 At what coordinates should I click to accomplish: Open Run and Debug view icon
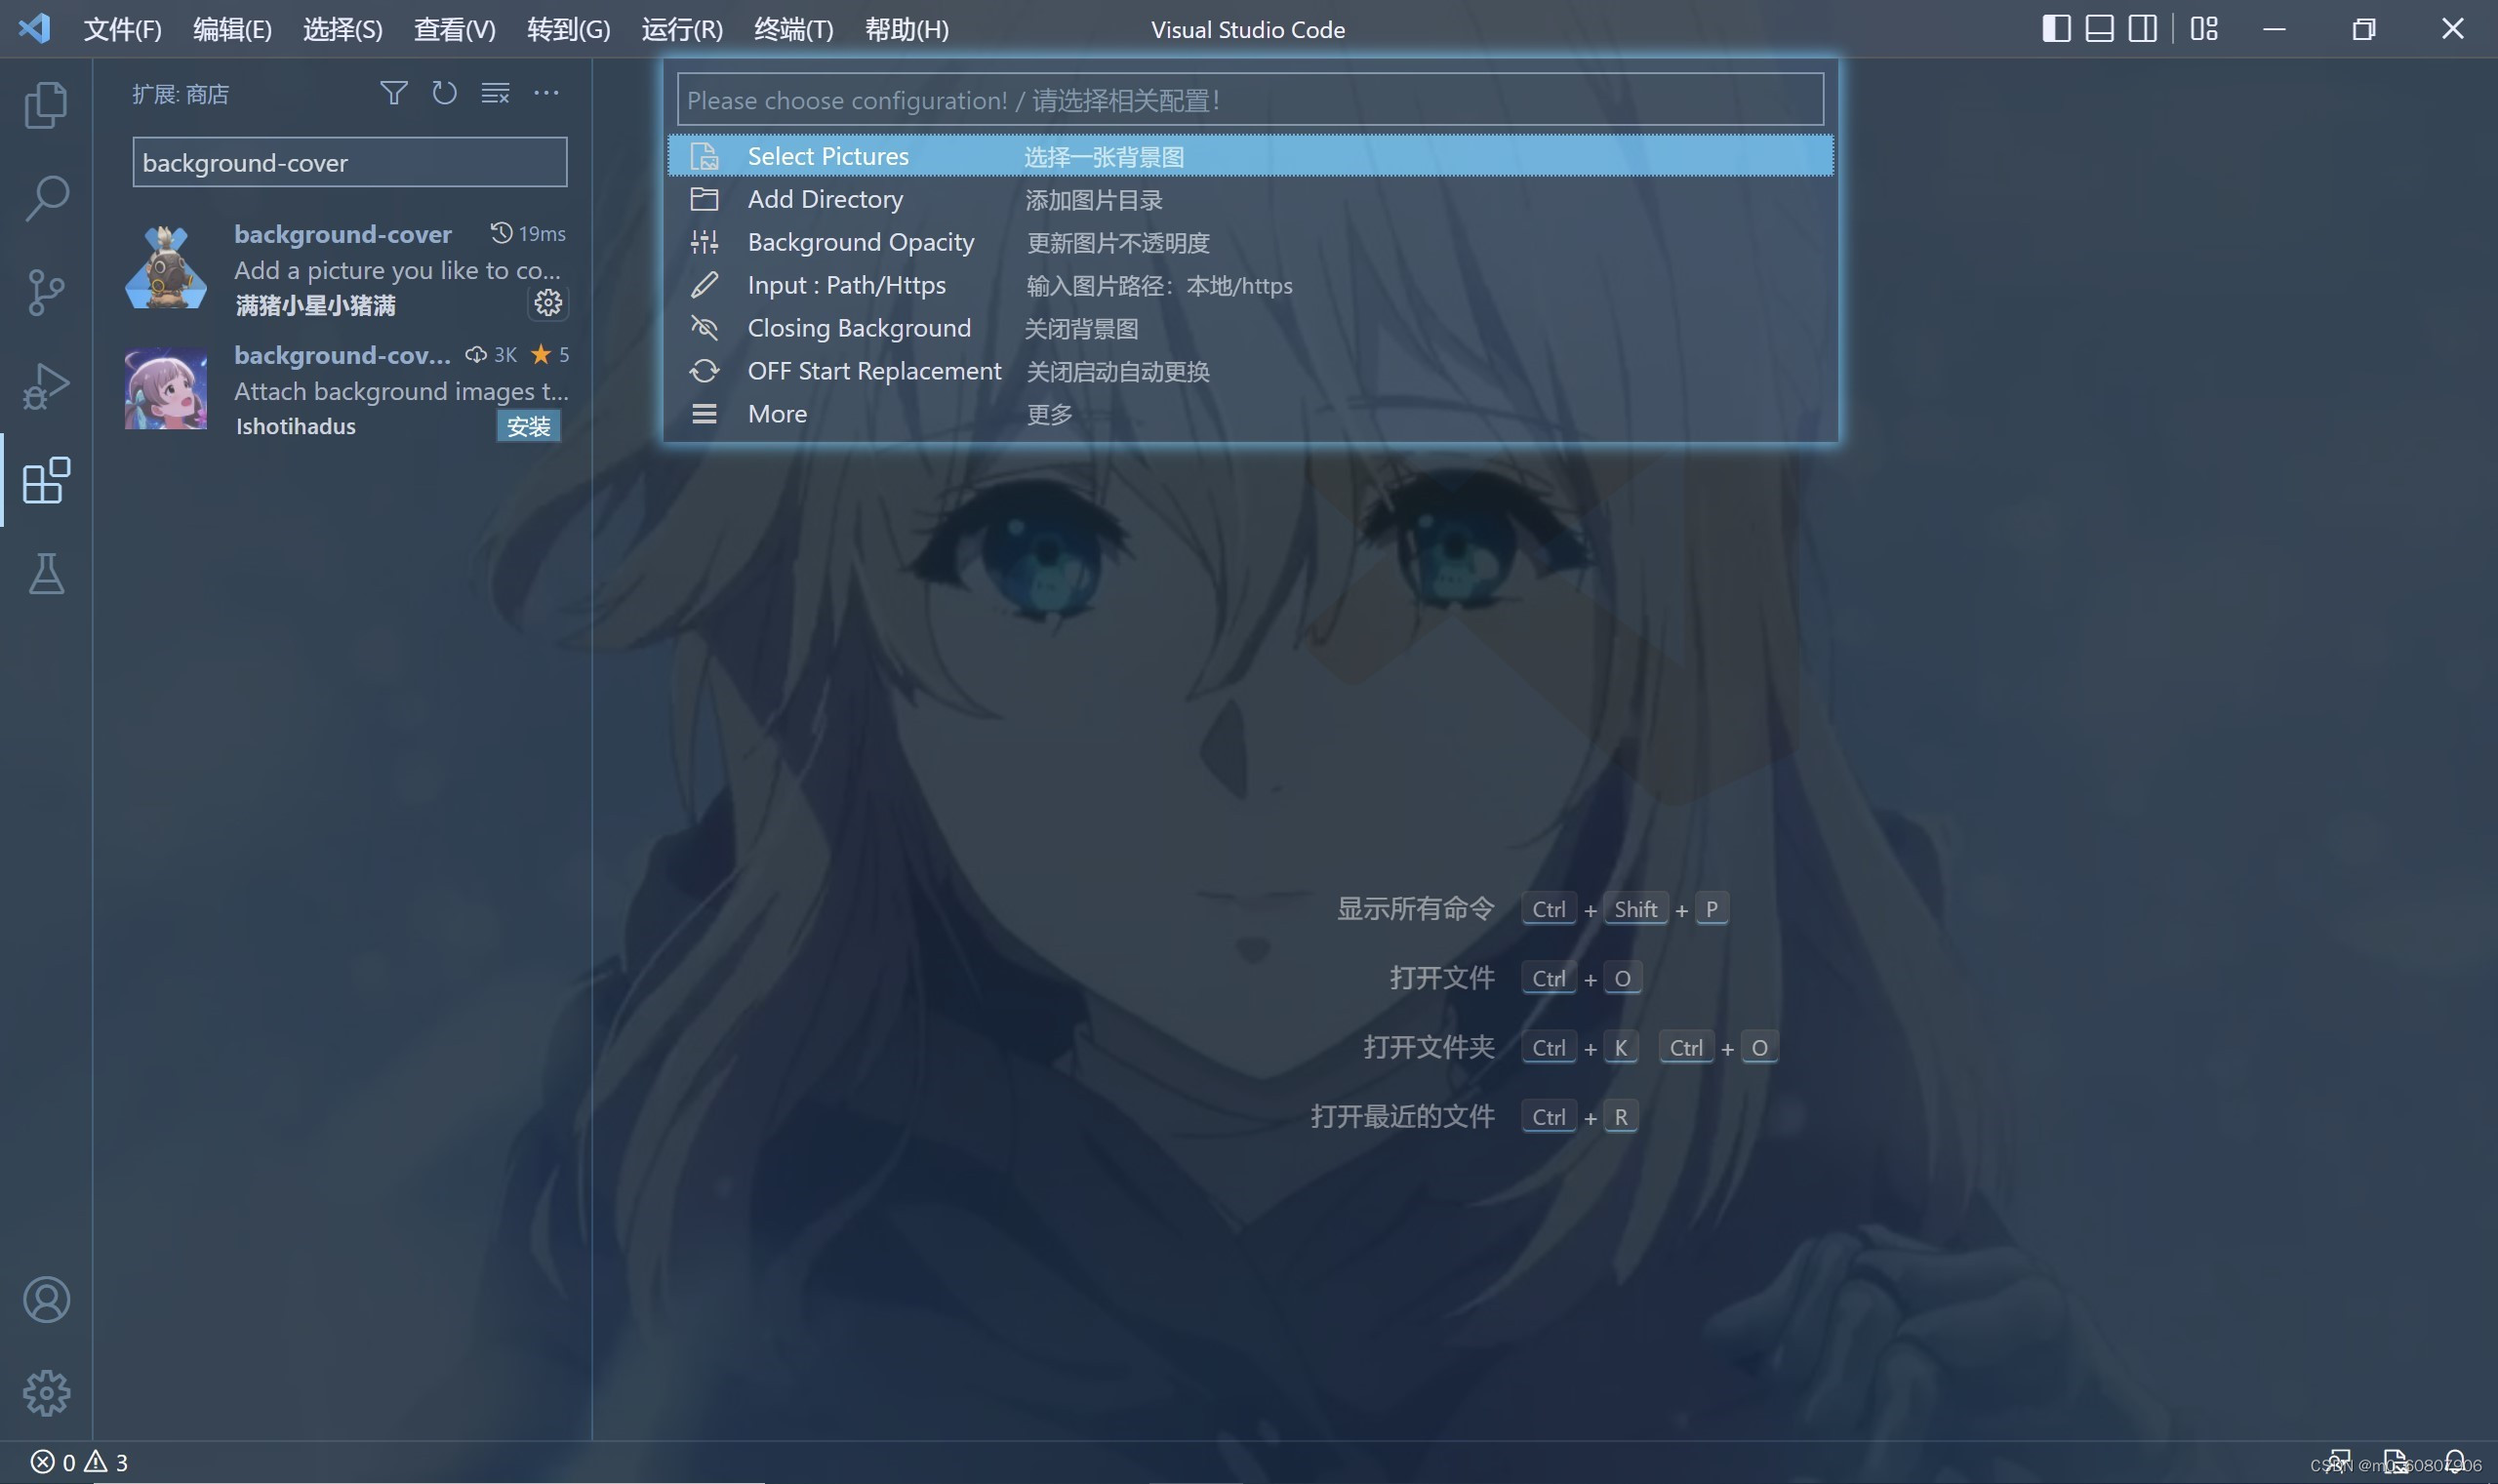(x=46, y=386)
